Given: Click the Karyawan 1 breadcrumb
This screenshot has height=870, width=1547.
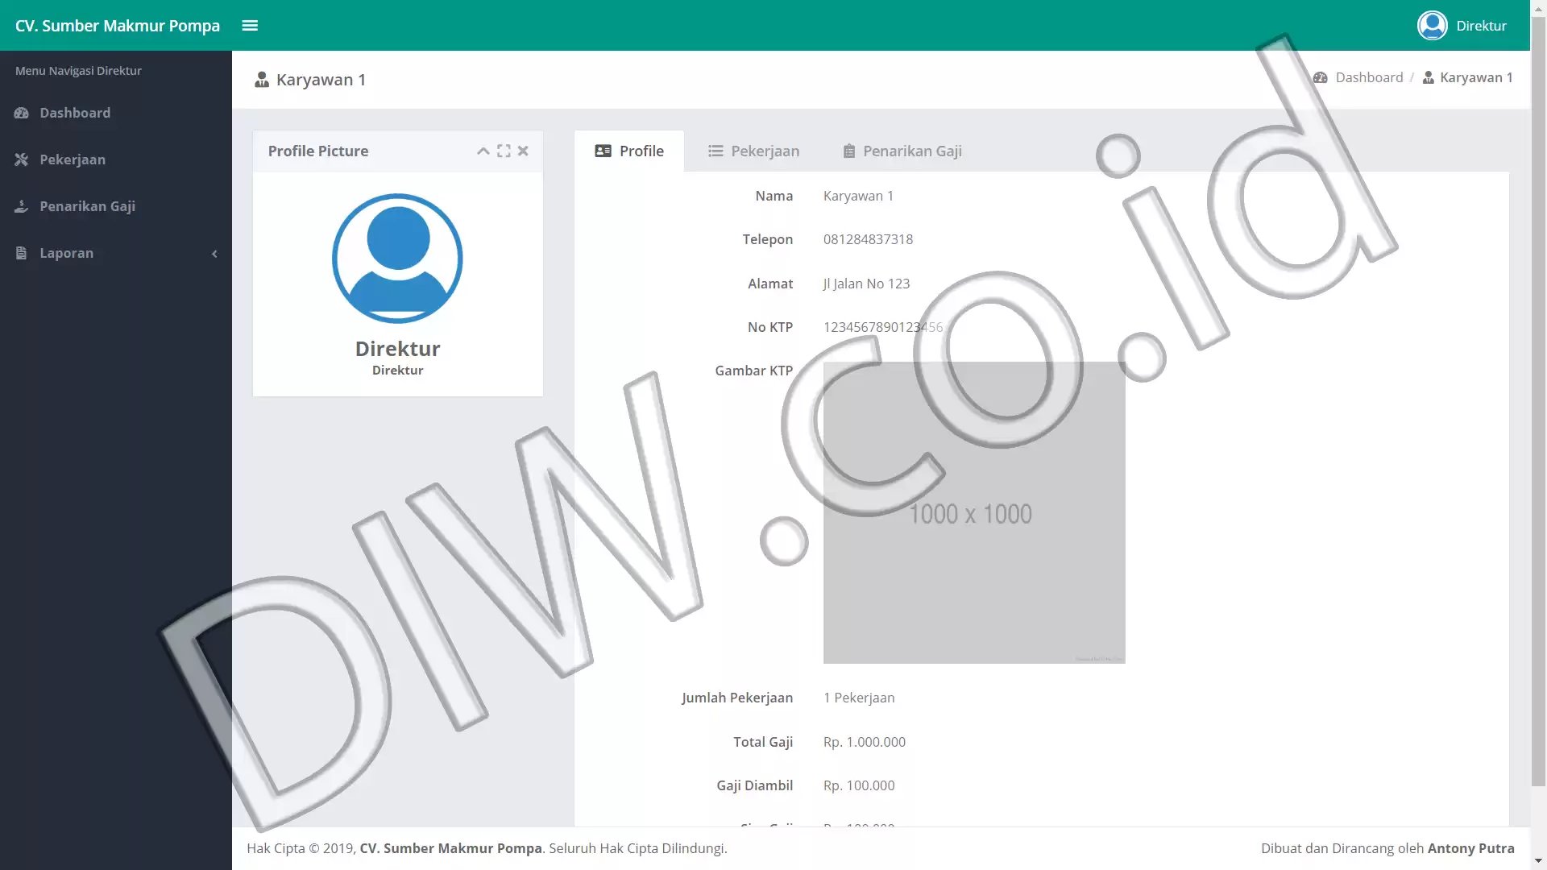Looking at the screenshot, I should pyautogui.click(x=1468, y=77).
